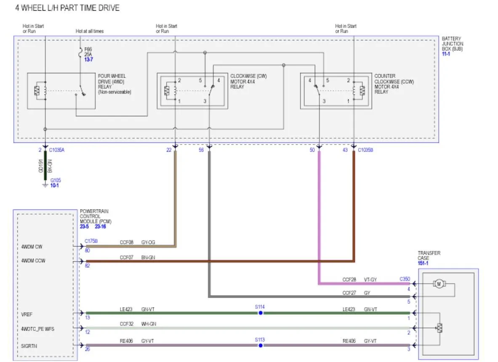Image resolution: width=498 pixels, height=362 pixels.
Task: Click the 'GY-OG' wire color label
Action: click(x=148, y=242)
